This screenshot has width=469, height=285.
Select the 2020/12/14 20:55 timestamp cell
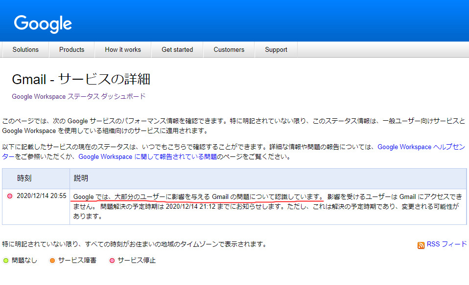coord(36,206)
